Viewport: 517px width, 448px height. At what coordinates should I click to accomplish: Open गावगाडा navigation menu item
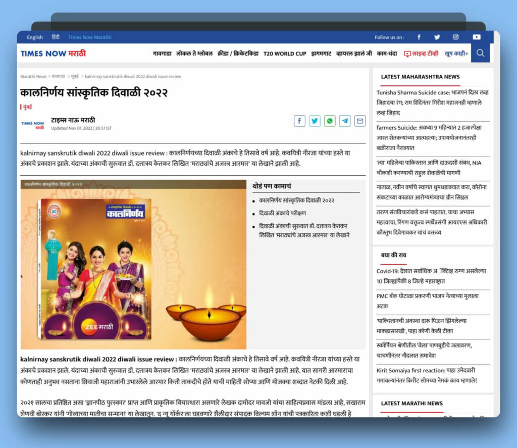pos(162,54)
